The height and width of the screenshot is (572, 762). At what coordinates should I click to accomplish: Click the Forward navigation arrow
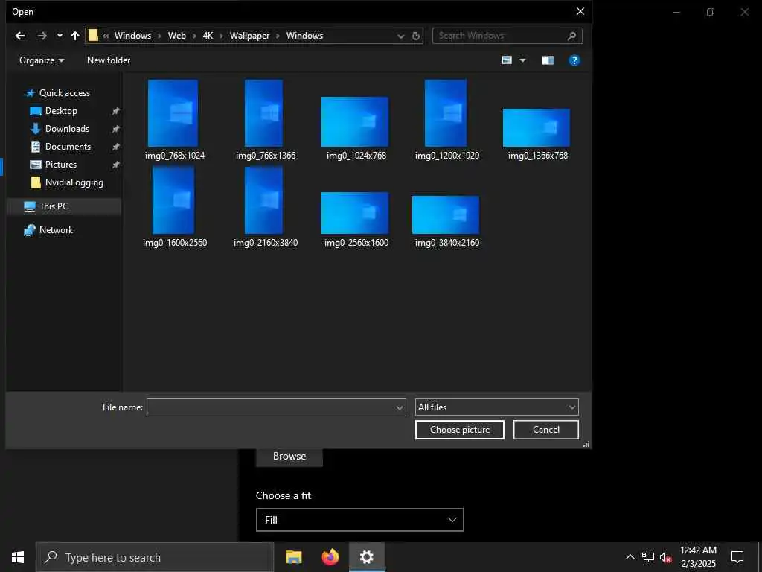coord(42,36)
